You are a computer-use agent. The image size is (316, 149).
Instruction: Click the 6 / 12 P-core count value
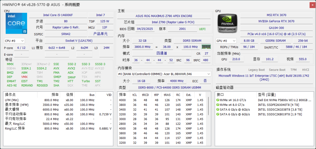21,48
